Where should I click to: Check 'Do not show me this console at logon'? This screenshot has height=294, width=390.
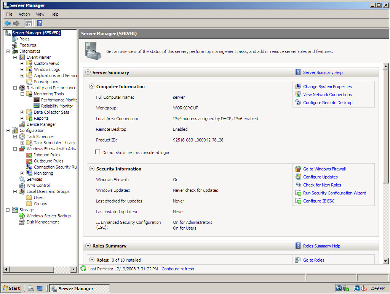click(x=97, y=152)
